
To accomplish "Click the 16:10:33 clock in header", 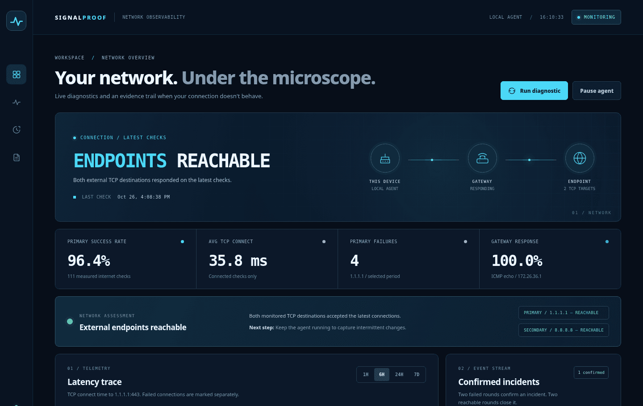I will tap(552, 17).
